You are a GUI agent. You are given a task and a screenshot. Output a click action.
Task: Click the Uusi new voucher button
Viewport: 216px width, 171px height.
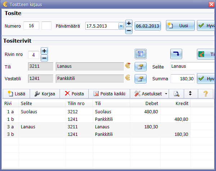(180, 26)
